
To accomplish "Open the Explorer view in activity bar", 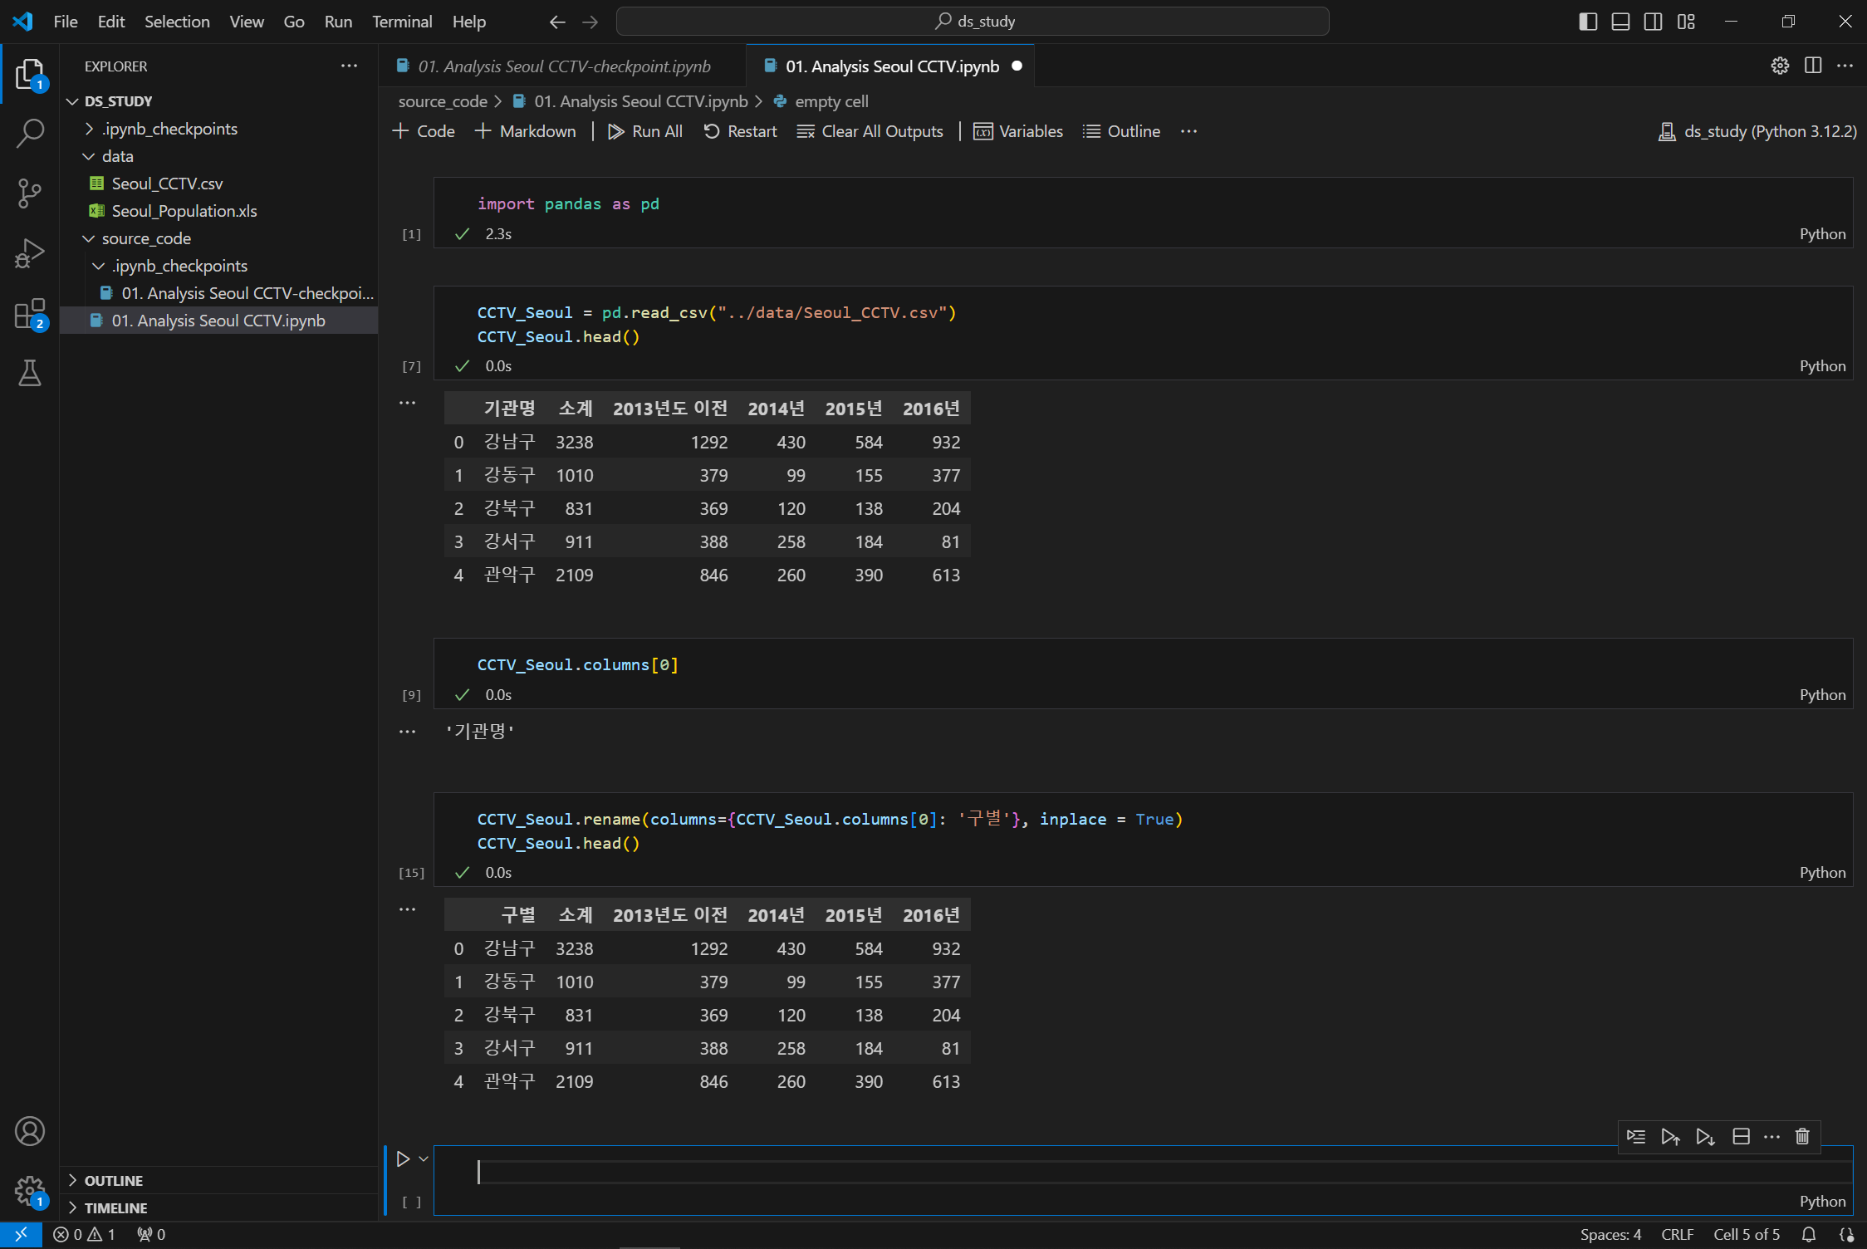I will [x=30, y=74].
